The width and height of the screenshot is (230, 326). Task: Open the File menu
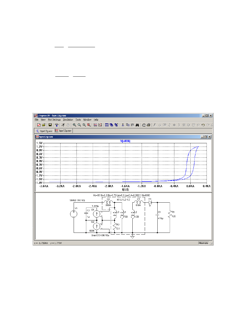click(x=37, y=120)
